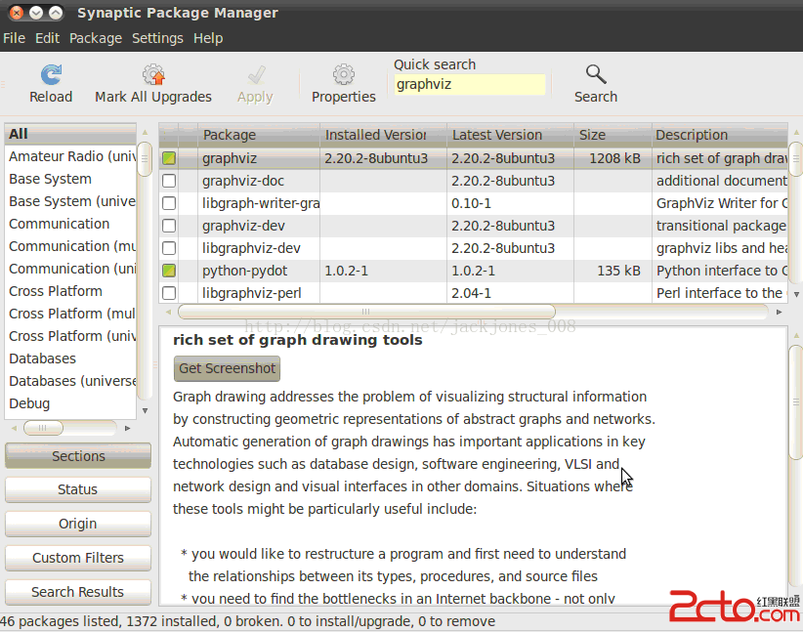The image size is (803, 632).
Task: Open the Package menu
Action: click(96, 38)
